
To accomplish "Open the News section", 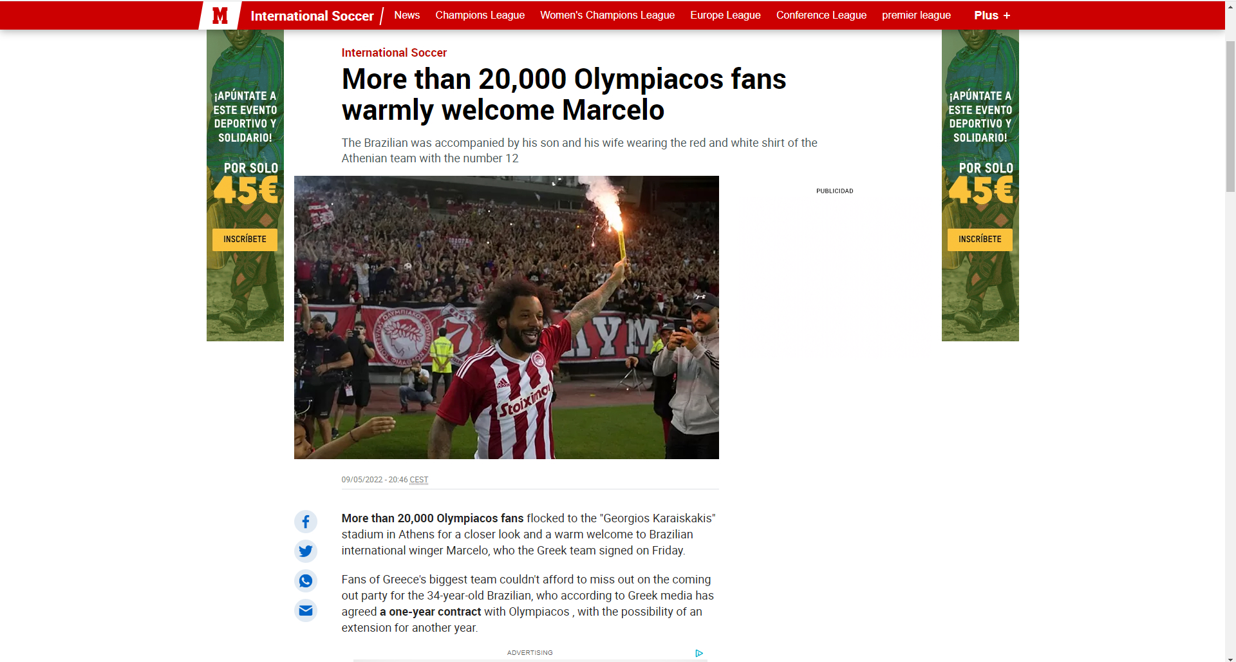I will [x=407, y=15].
